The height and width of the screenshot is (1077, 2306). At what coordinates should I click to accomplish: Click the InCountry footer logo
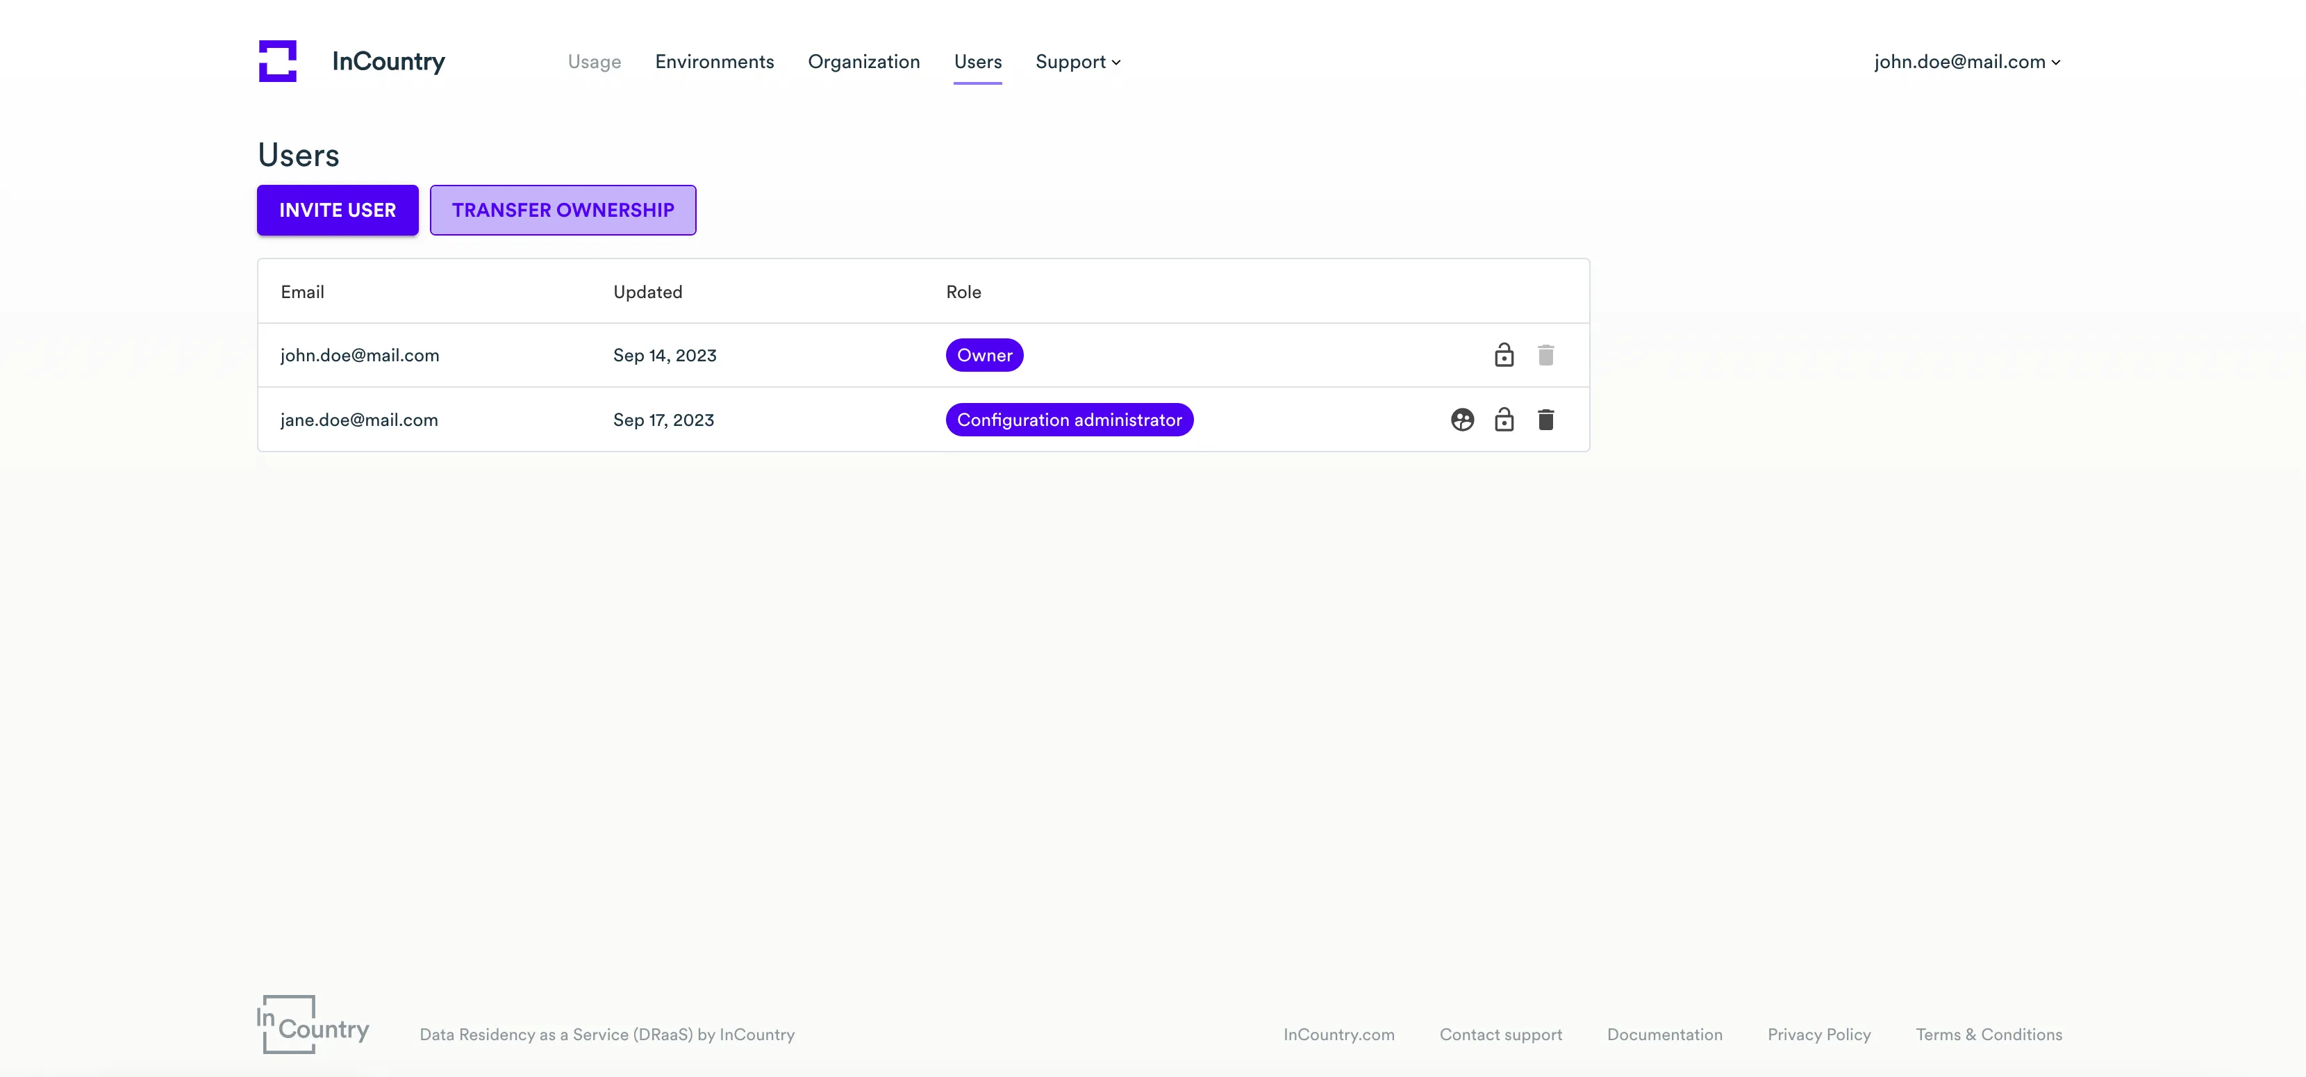[x=313, y=1024]
